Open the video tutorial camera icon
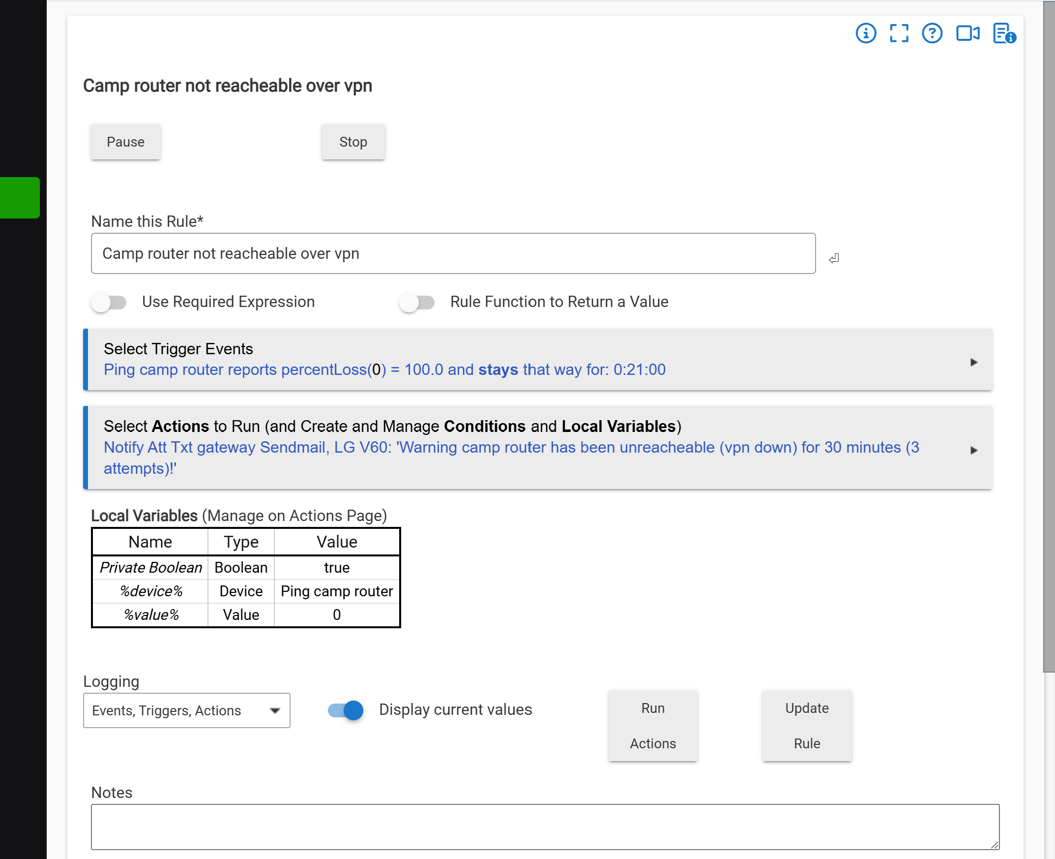Viewport: 1055px width, 859px height. click(x=967, y=33)
